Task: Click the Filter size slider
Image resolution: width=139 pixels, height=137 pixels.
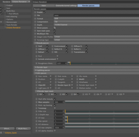Action: pyautogui.click(x=102, y=111)
